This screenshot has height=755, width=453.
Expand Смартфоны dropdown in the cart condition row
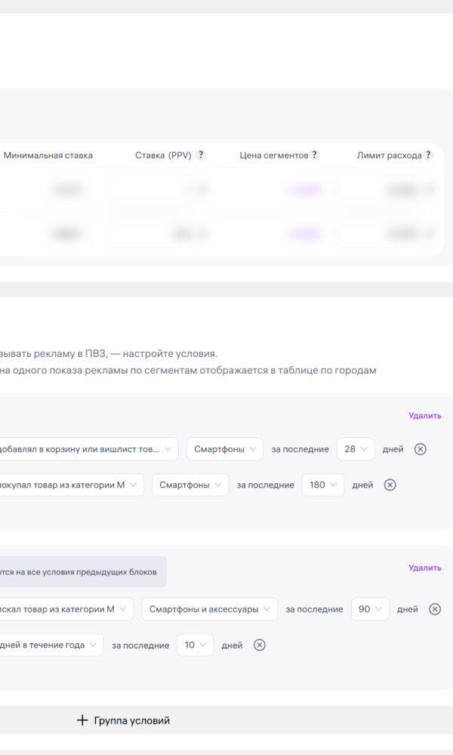point(225,449)
